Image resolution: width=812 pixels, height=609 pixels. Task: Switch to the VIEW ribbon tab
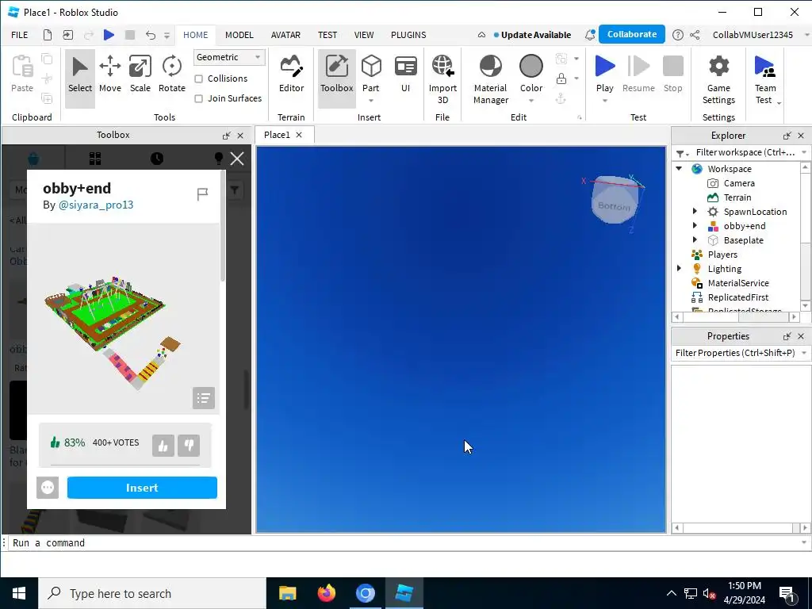point(364,35)
